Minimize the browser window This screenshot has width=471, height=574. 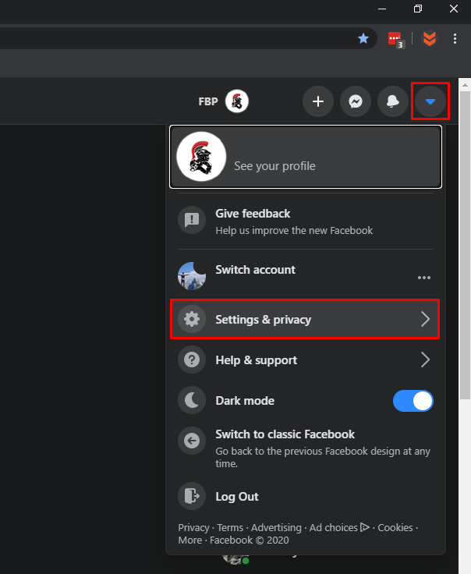[x=382, y=9]
